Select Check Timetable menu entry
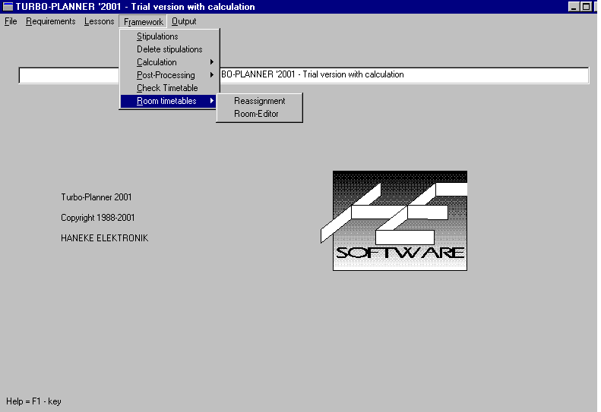Viewport: 601px width, 412px height. (169, 88)
